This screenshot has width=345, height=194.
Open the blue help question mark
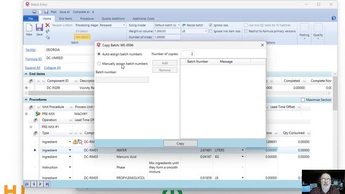pyautogui.click(x=334, y=18)
